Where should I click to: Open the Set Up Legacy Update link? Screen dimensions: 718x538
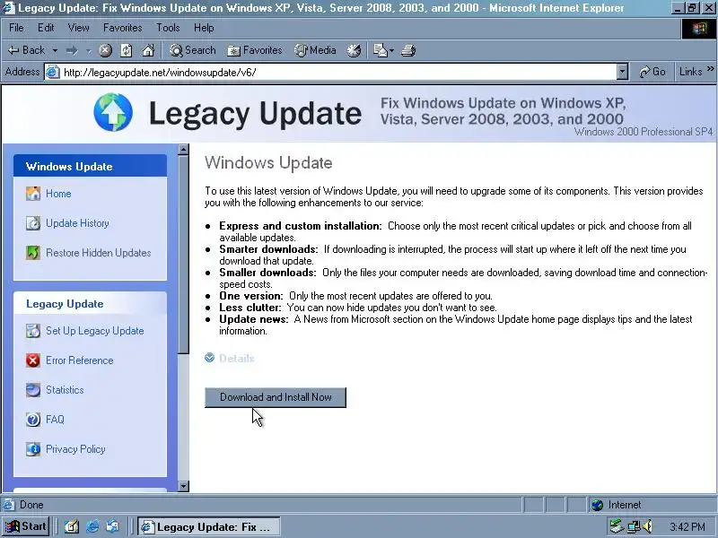coord(95,331)
